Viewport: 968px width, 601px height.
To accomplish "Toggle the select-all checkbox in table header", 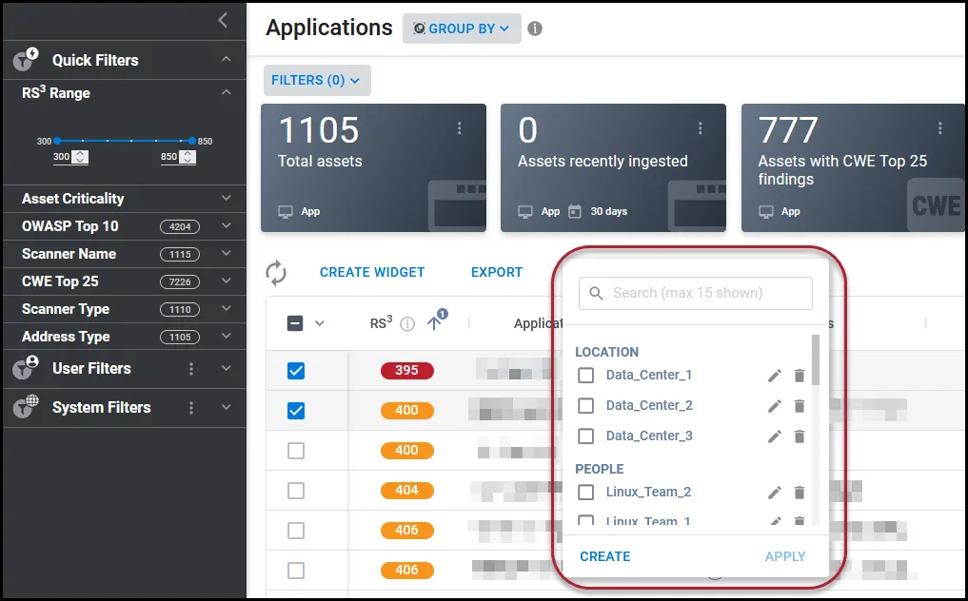I will 295,323.
